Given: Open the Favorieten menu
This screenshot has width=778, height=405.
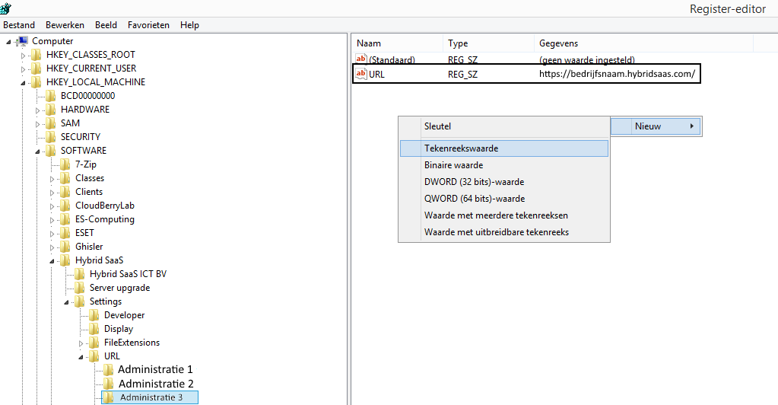Looking at the screenshot, I should point(148,24).
